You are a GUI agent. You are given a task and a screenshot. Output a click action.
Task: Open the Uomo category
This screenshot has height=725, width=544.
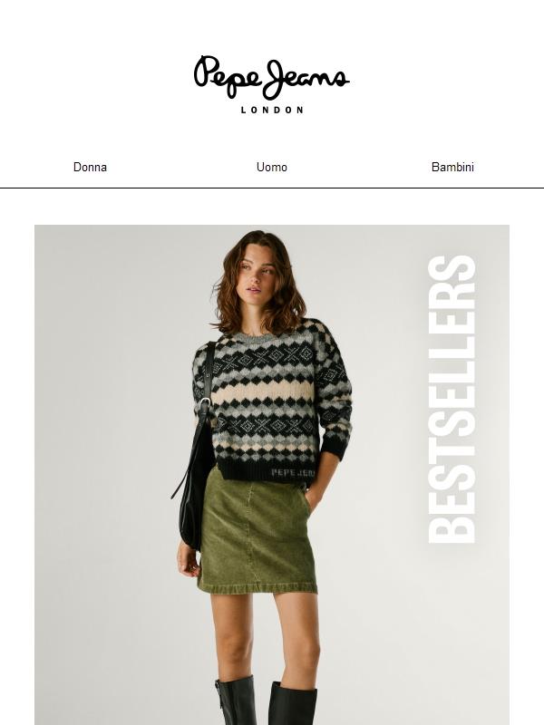(271, 167)
